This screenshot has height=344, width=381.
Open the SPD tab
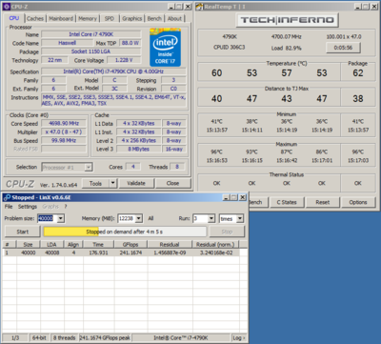(110, 18)
